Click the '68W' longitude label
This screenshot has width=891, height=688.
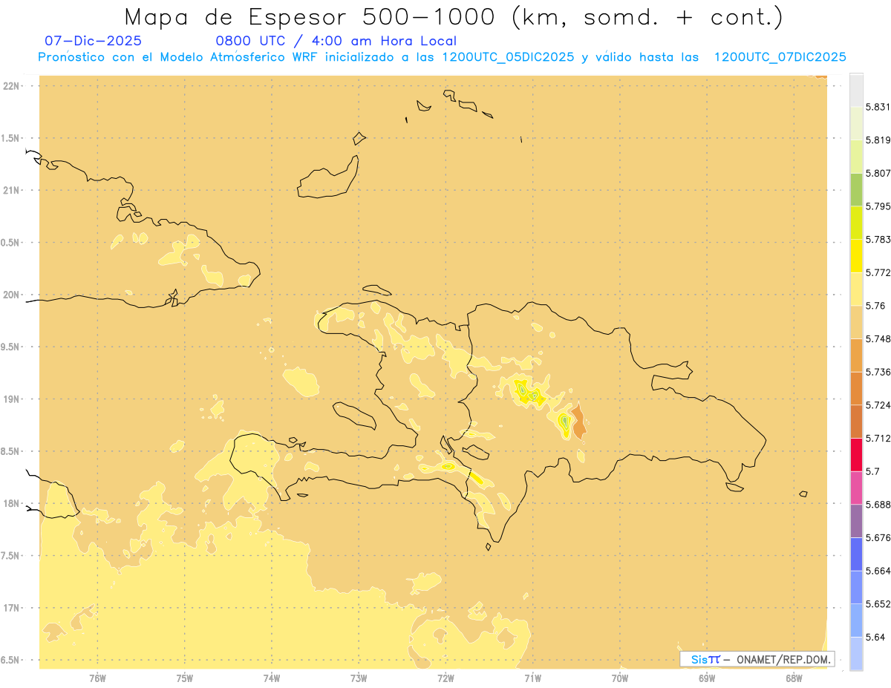pyautogui.click(x=794, y=678)
